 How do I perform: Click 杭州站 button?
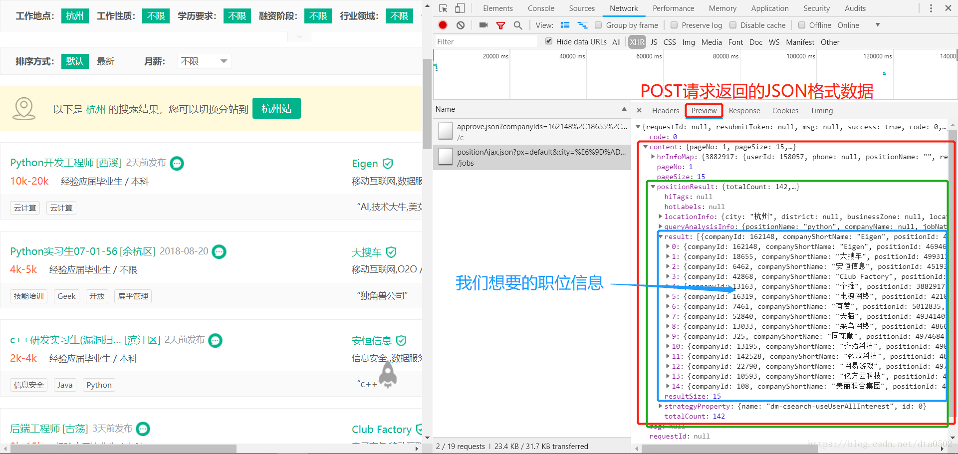(x=276, y=108)
